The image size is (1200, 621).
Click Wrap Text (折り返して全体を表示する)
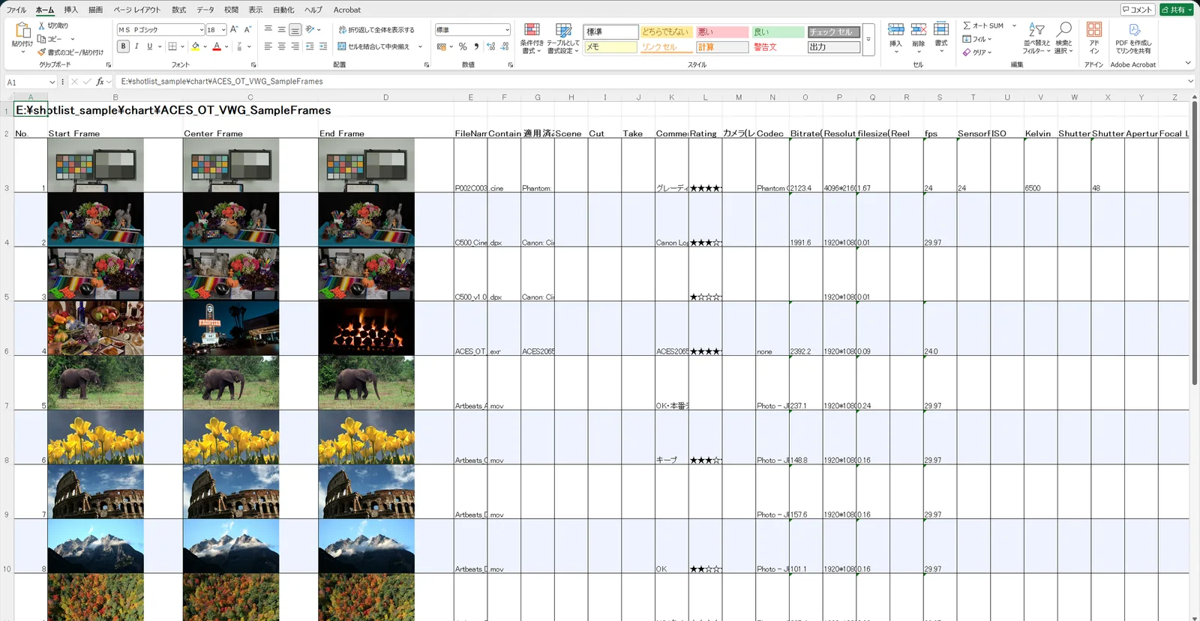coord(376,30)
